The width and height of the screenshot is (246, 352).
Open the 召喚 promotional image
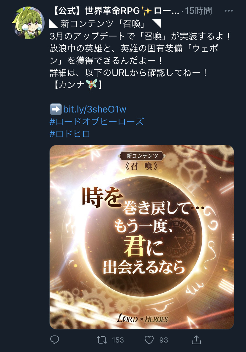141,237
